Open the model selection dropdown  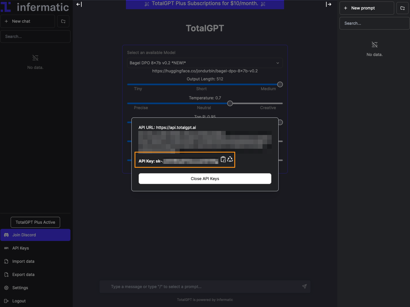[205, 63]
